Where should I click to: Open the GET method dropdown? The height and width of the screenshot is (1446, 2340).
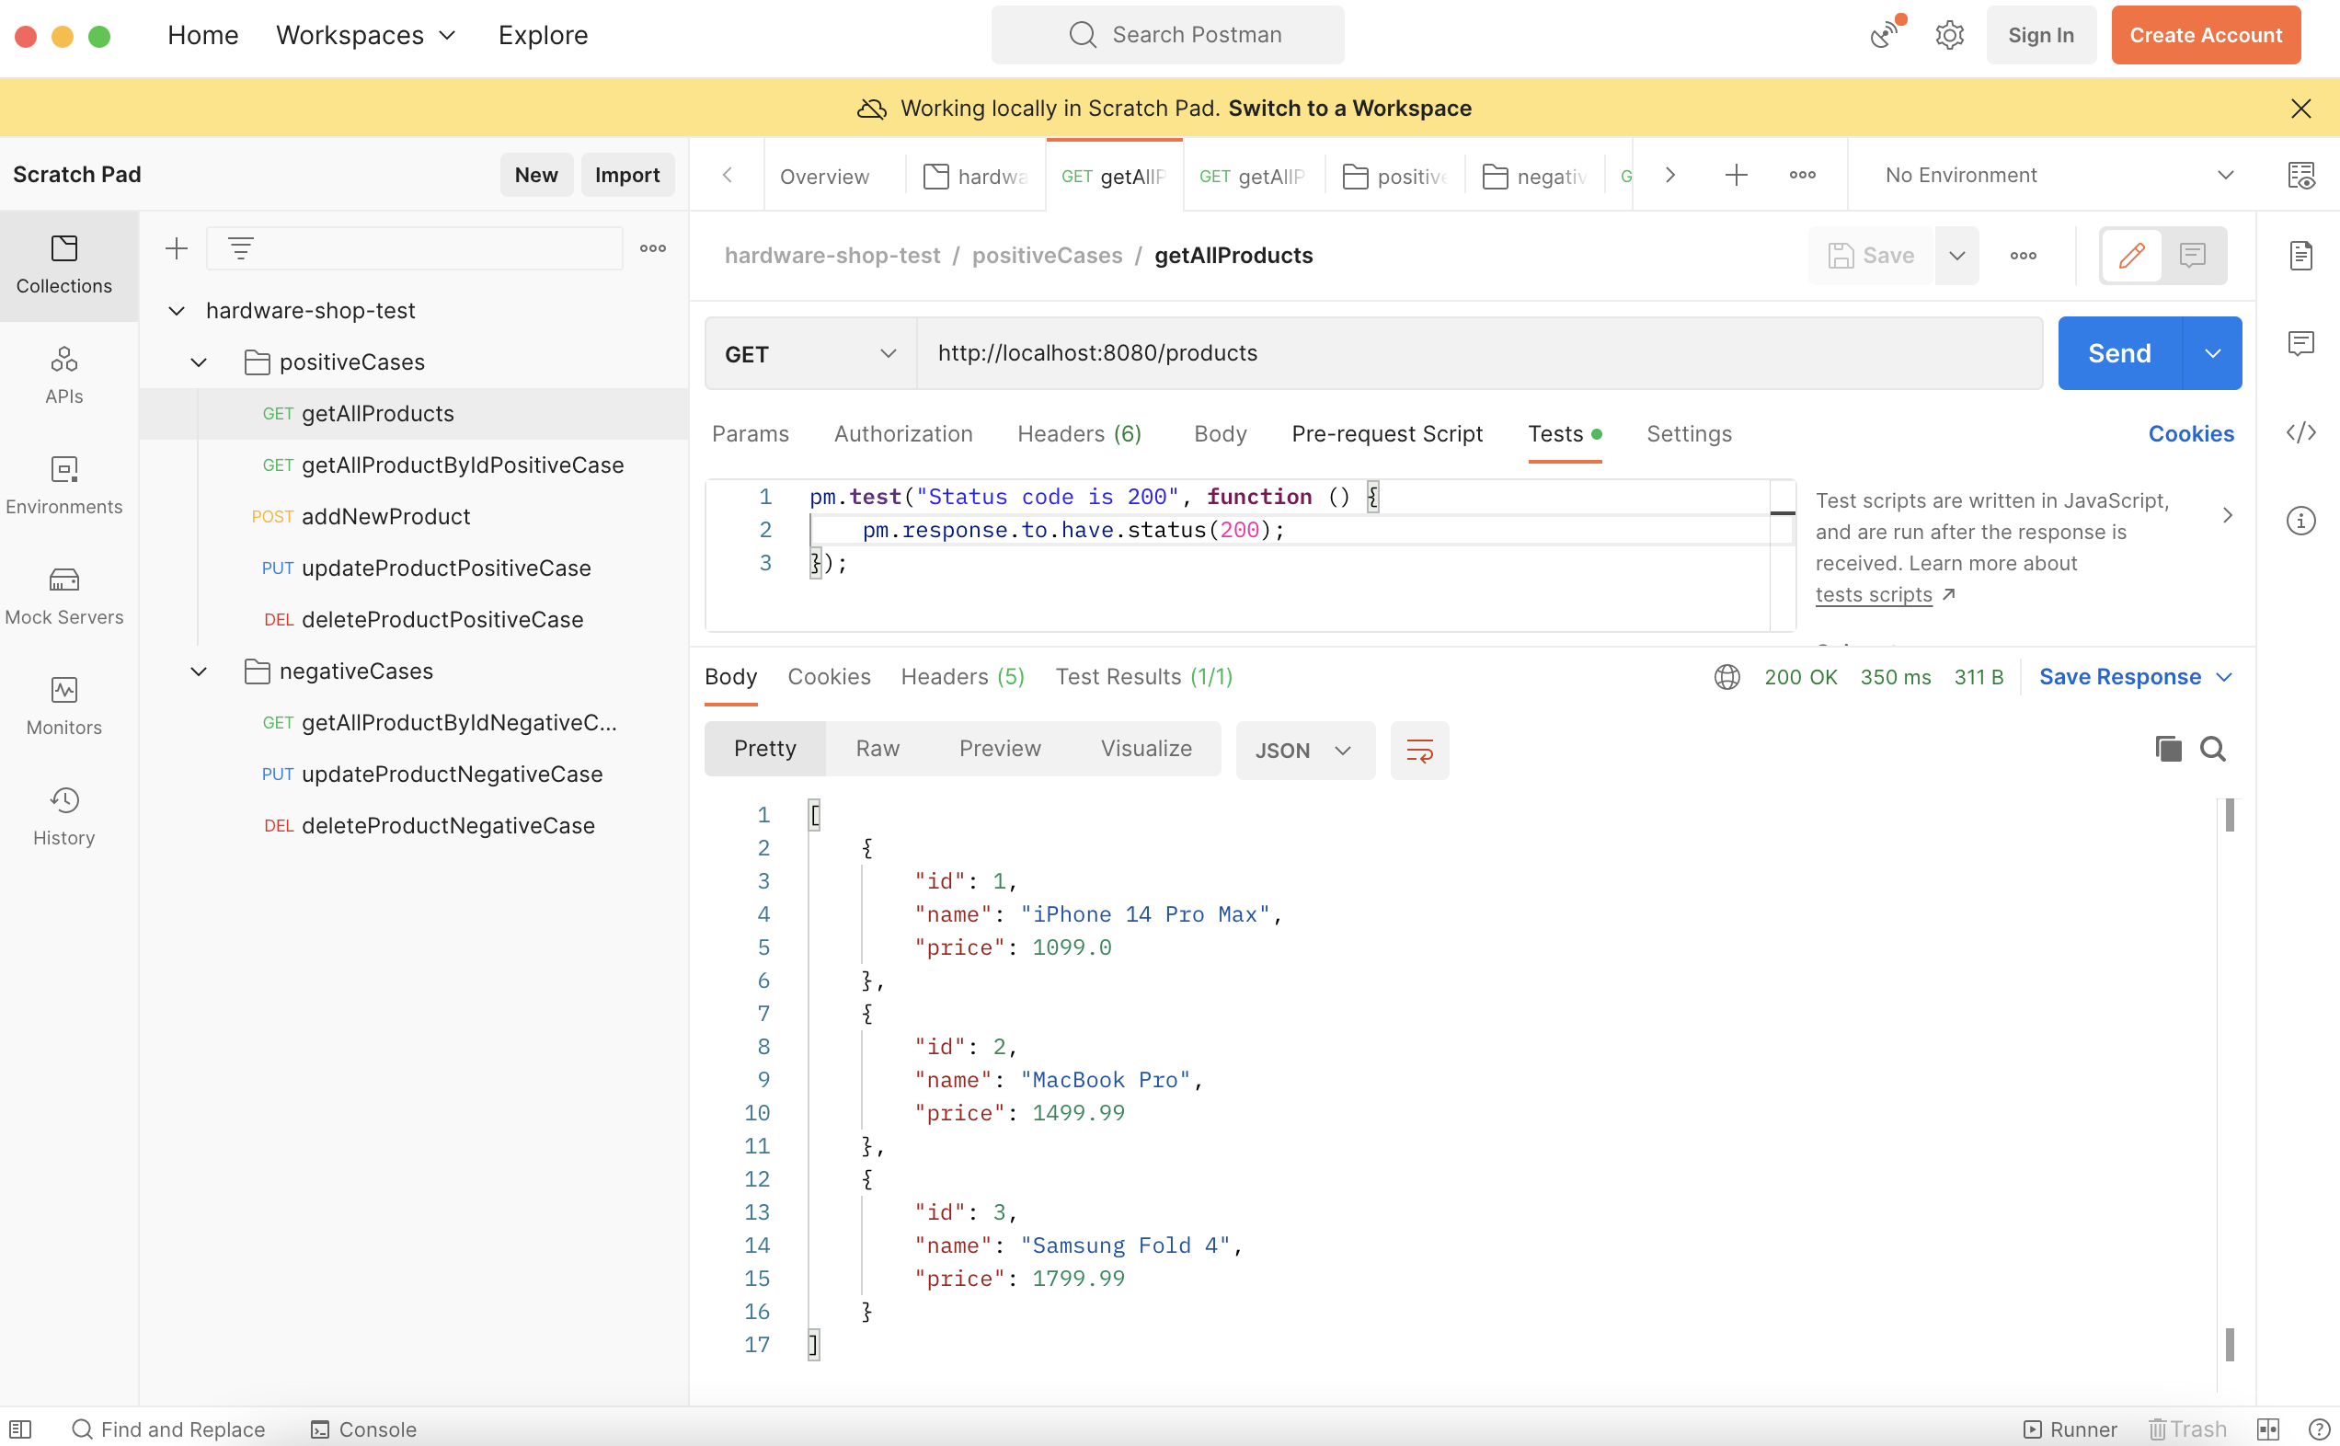tap(808, 353)
